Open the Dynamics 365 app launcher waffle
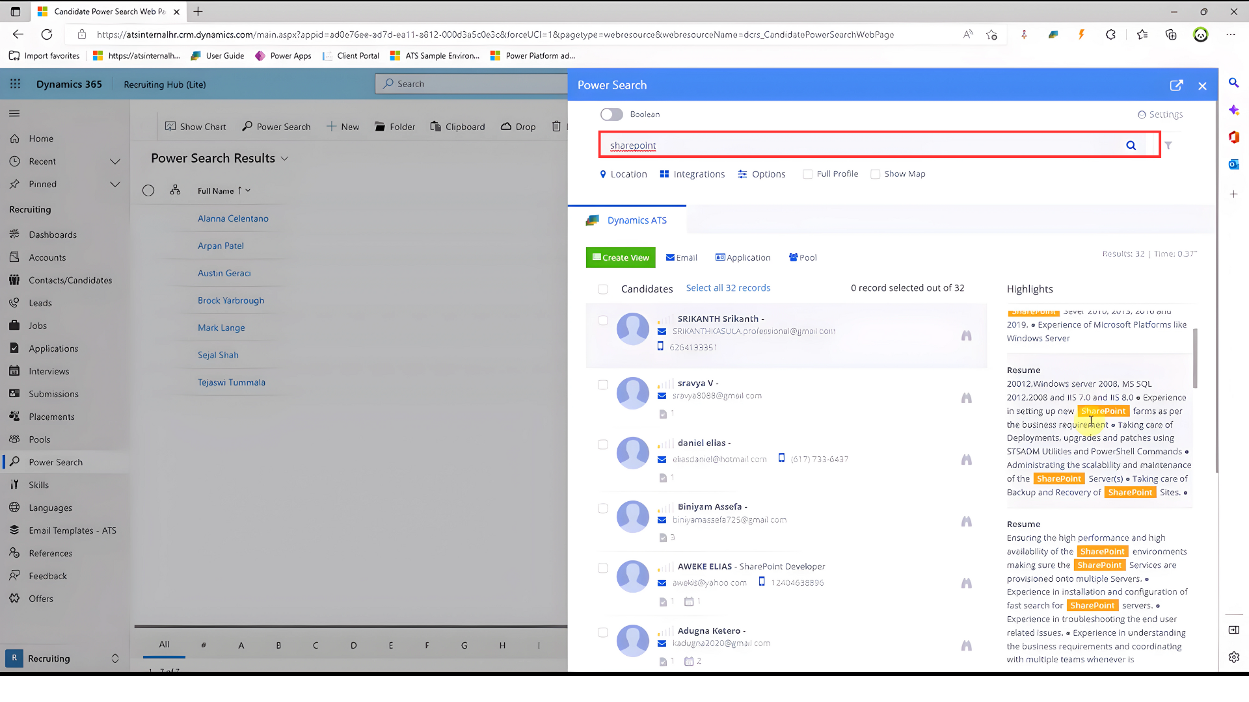The image size is (1249, 702). [15, 84]
